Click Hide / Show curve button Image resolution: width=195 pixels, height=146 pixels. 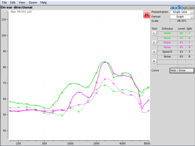[x=182, y=70]
